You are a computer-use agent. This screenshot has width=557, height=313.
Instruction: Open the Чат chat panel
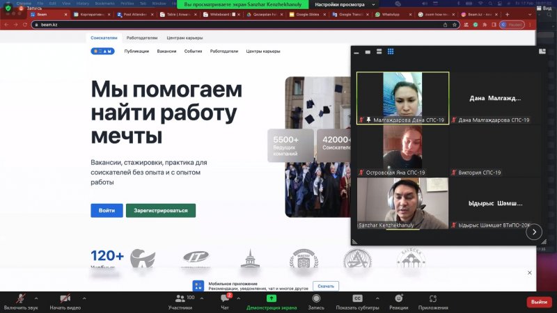(x=225, y=303)
